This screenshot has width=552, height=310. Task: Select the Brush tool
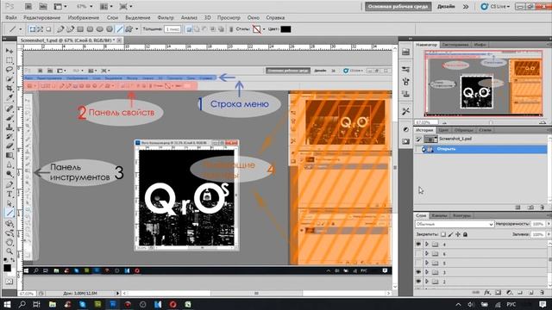pos(9,118)
